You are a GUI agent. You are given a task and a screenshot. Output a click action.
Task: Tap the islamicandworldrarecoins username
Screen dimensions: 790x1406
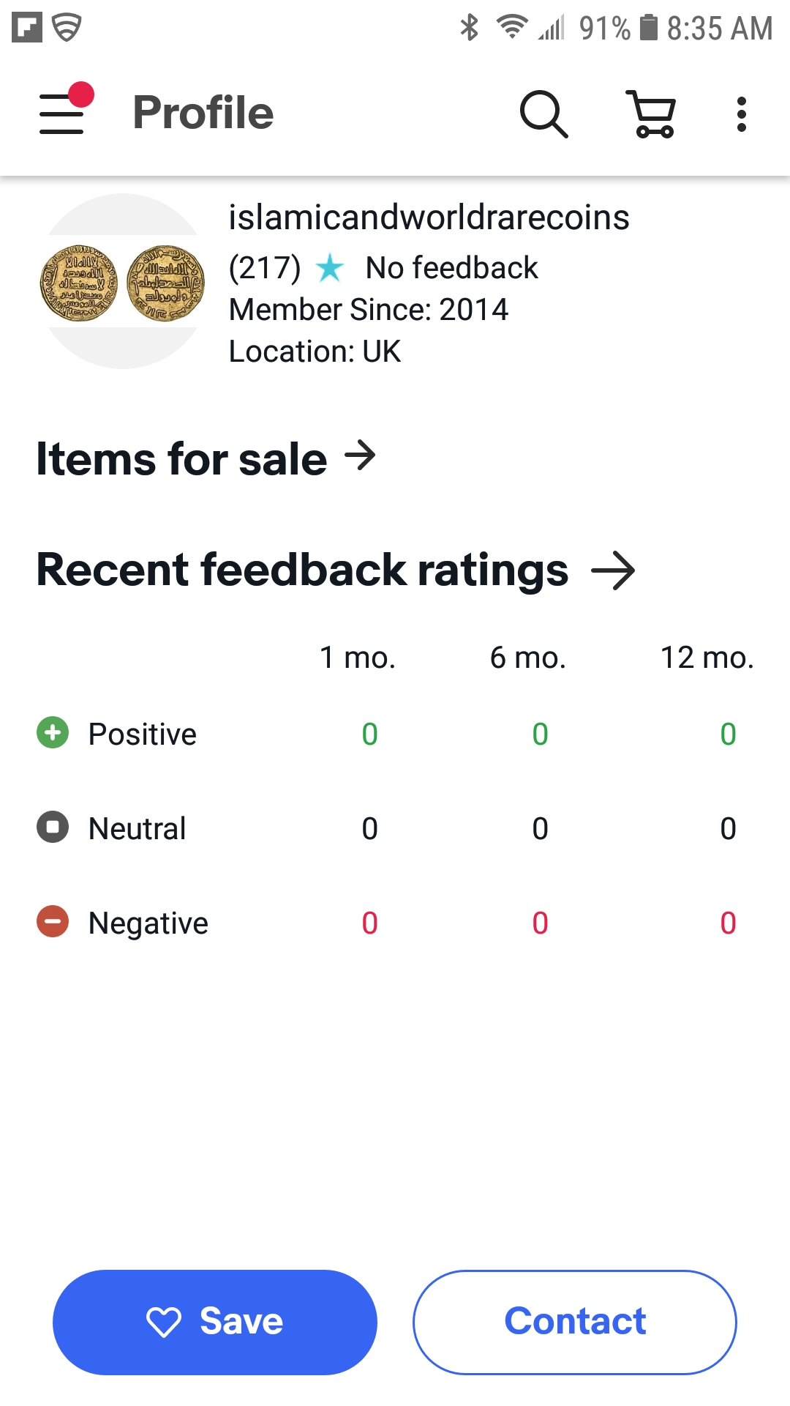(x=429, y=217)
